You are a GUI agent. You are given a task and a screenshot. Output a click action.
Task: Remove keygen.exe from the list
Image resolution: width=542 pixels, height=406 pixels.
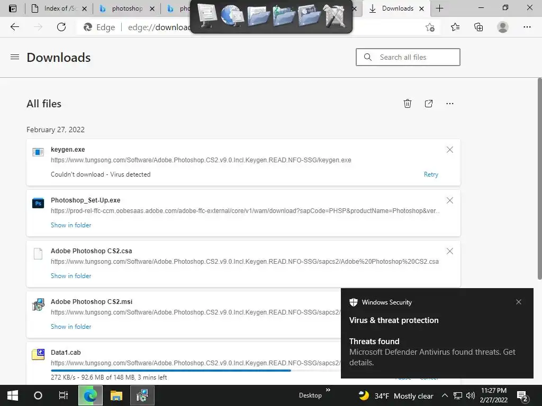450,150
